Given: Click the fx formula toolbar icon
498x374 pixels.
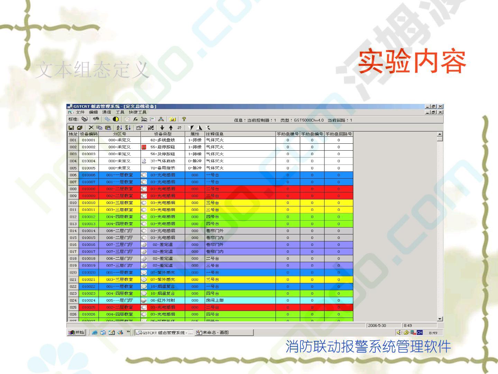Looking at the screenshot, I should click(x=136, y=119).
